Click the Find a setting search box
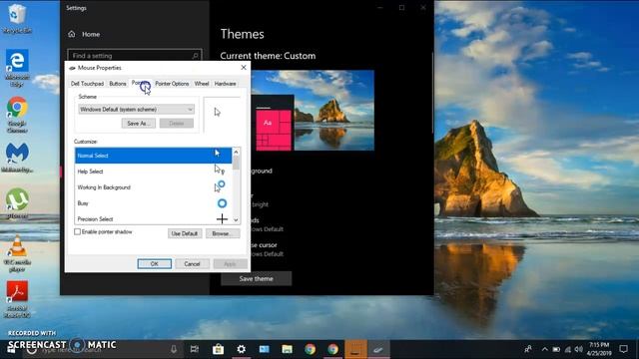 click(x=135, y=56)
